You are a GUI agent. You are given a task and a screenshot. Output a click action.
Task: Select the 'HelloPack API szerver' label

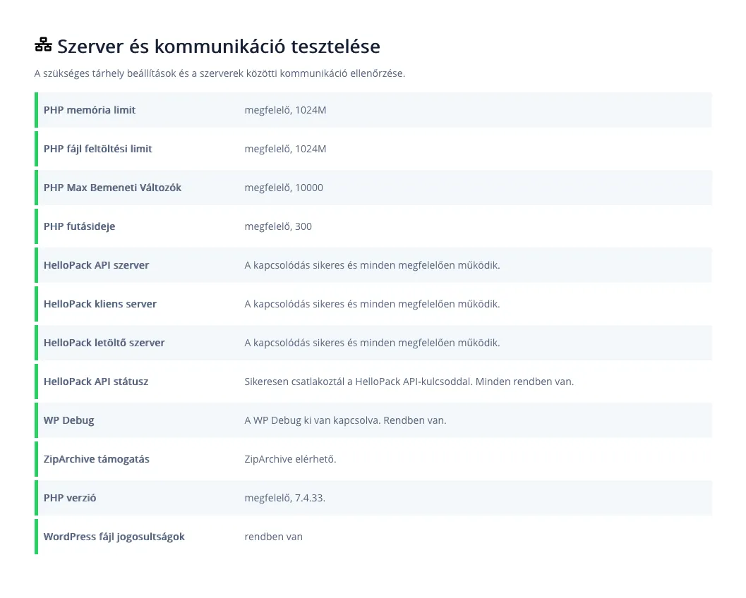click(x=96, y=264)
